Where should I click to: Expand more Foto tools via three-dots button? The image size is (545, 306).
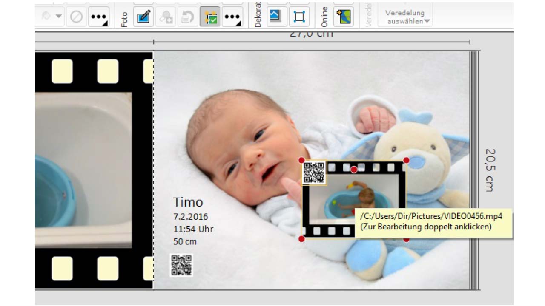(232, 17)
